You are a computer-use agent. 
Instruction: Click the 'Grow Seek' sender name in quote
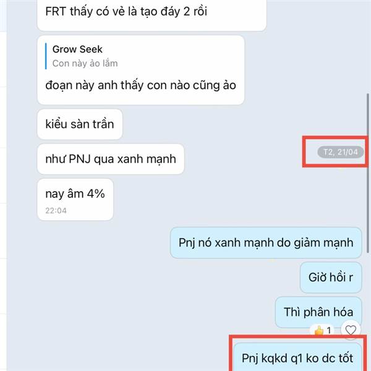pyautogui.click(x=77, y=49)
